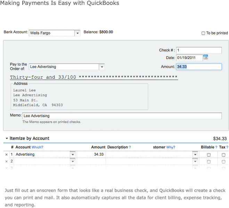
Task: Open the Description help question mark
Action: [130, 147]
